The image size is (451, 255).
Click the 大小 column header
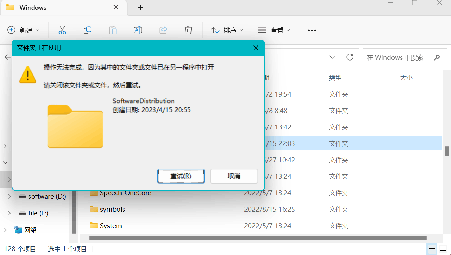click(x=407, y=78)
